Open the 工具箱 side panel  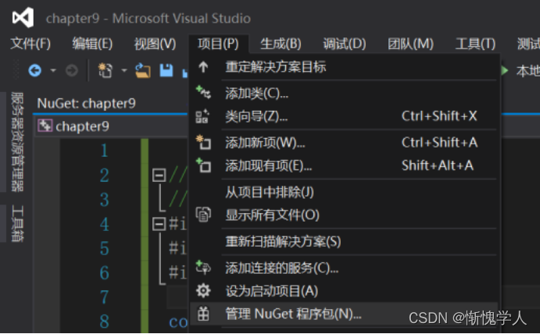pos(17,224)
